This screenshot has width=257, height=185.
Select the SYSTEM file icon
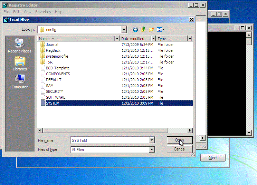[x=43, y=103]
